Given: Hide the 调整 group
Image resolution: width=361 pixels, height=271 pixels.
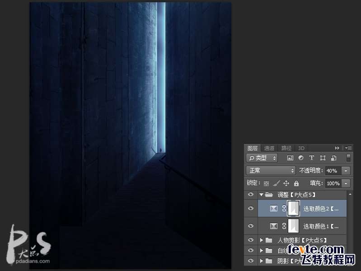Looking at the screenshot, I should click(x=251, y=195).
